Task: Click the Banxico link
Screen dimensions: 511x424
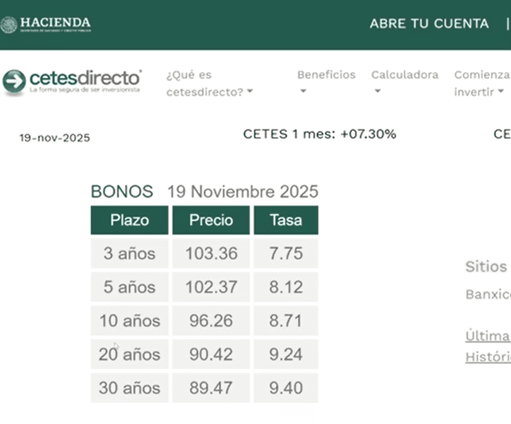Action: 488,295
